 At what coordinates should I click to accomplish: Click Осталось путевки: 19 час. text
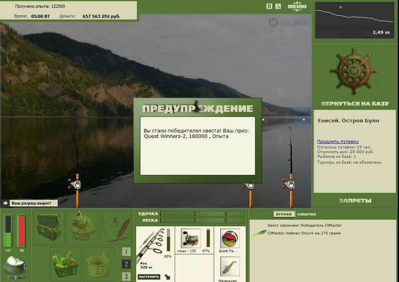344,147
